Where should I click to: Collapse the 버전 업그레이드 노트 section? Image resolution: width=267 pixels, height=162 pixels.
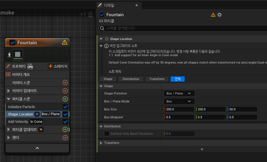101,46
